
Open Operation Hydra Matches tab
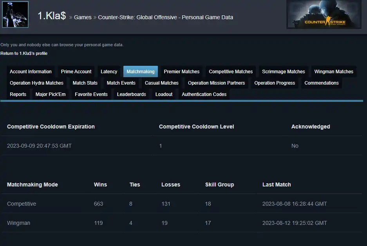(x=36, y=83)
